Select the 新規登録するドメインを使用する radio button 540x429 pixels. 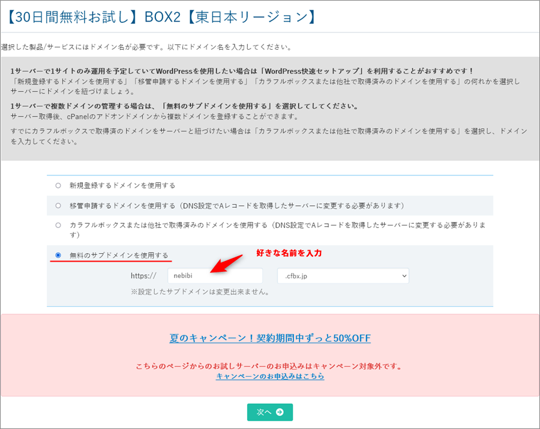[x=58, y=185]
